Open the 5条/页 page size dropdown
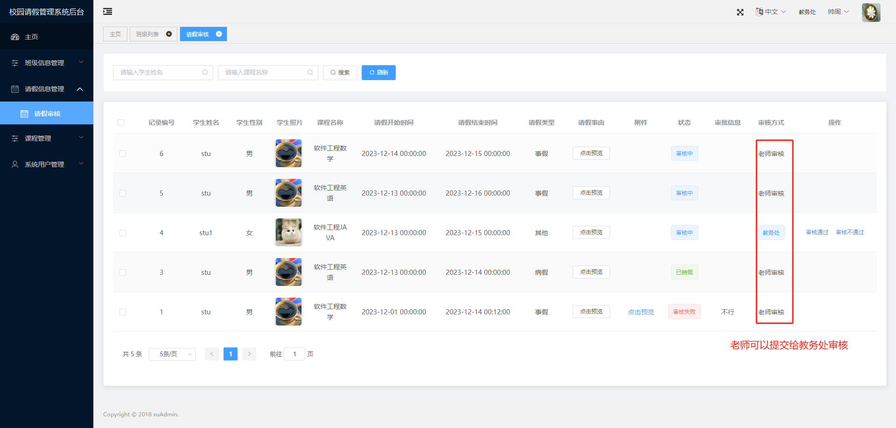The height and width of the screenshot is (428, 896). coord(172,354)
